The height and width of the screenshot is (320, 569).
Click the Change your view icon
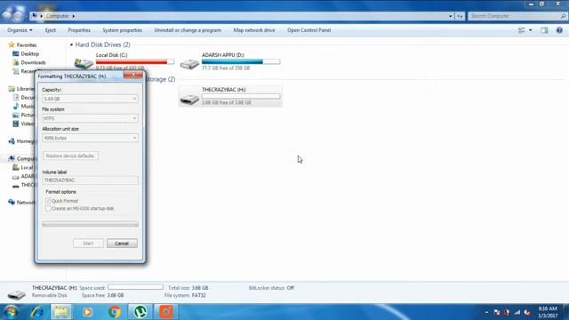point(522,30)
